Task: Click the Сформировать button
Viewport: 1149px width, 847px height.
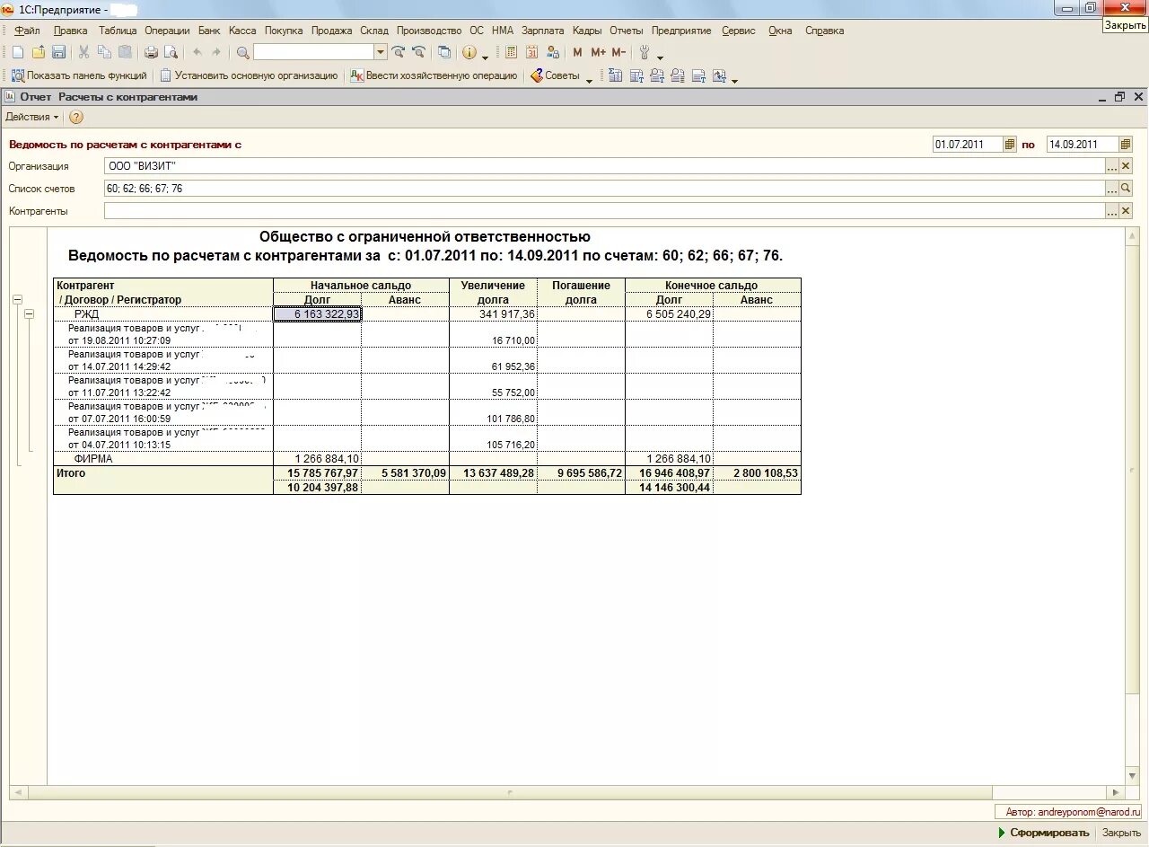Action: click(1043, 833)
